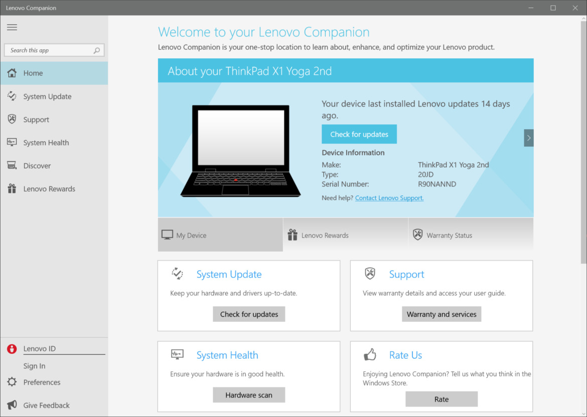587x417 pixels.
Task: Click the Preferences gear icon
Action: (x=12, y=382)
